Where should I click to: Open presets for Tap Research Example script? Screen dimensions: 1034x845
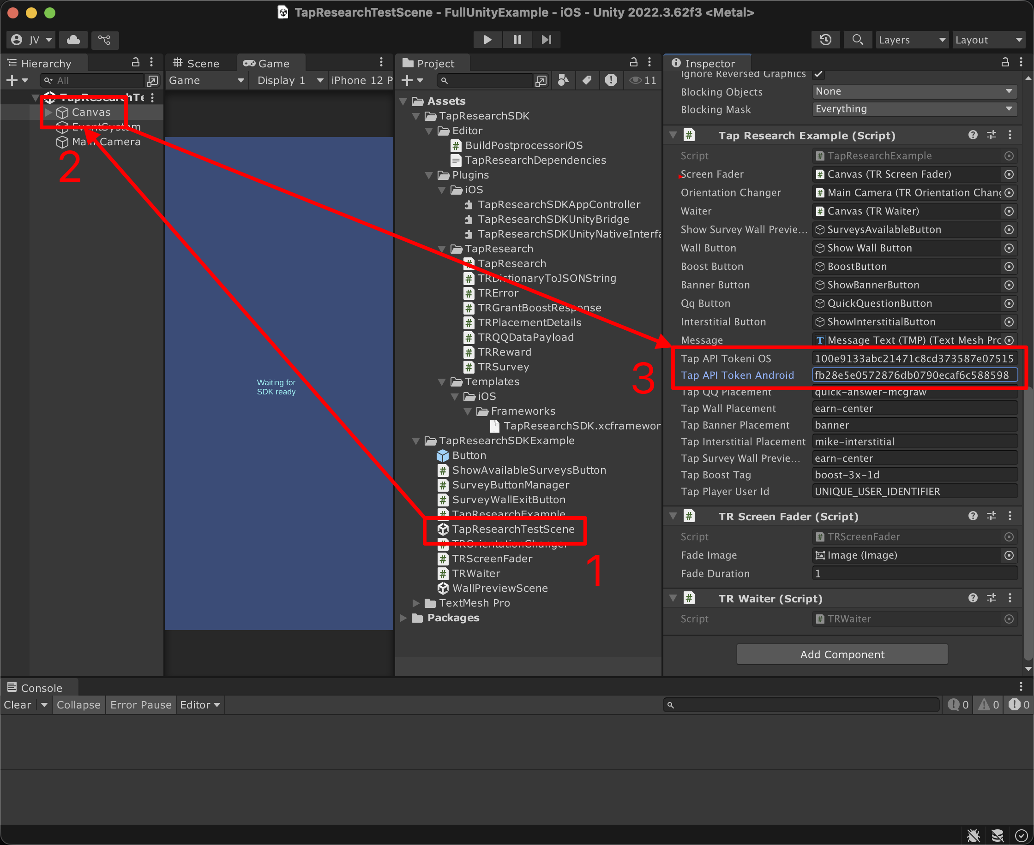pos(992,135)
